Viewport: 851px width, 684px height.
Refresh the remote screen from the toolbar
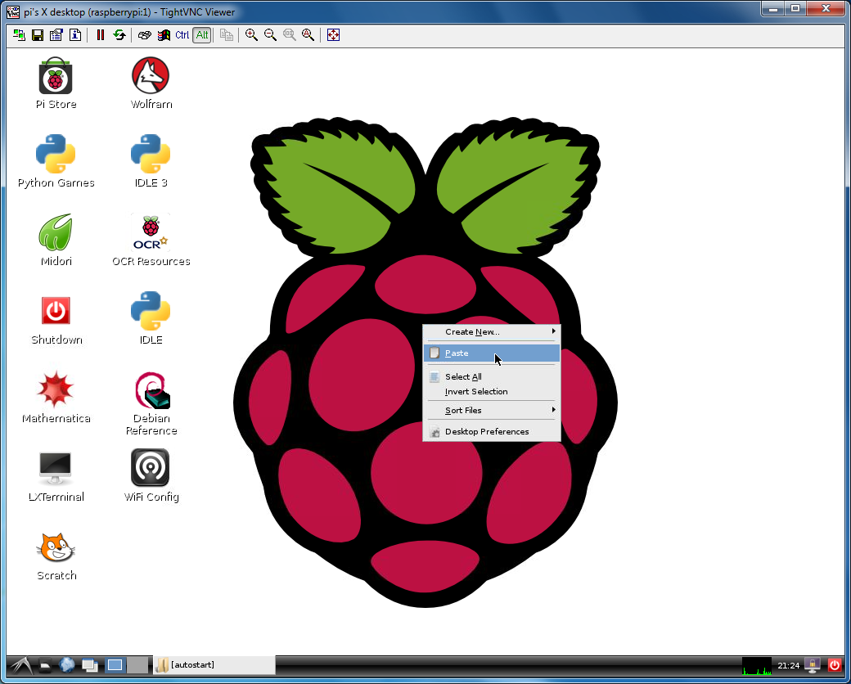[x=119, y=35]
